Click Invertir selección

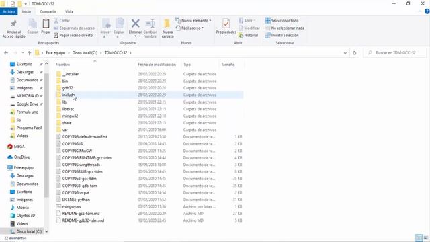tap(282, 35)
